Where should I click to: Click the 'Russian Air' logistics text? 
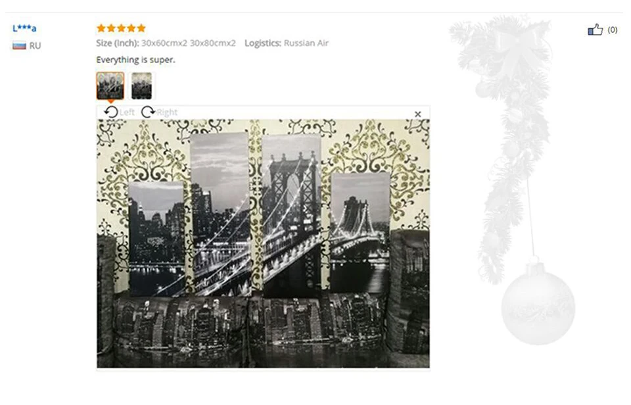click(x=306, y=43)
